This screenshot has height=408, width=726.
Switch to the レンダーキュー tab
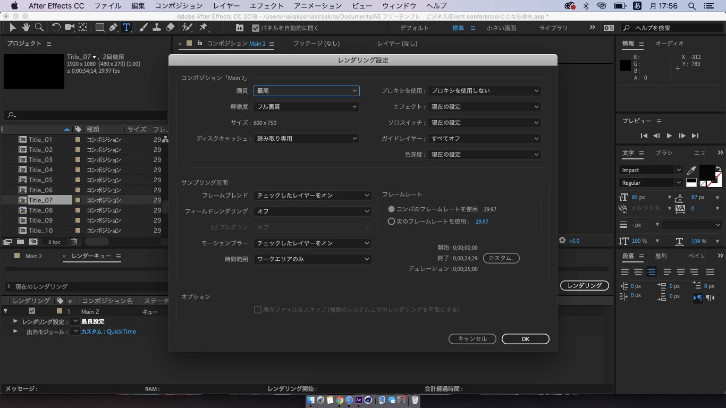pyautogui.click(x=91, y=256)
